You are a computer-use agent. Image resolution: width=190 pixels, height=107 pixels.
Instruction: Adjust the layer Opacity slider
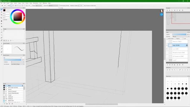click(179, 34)
